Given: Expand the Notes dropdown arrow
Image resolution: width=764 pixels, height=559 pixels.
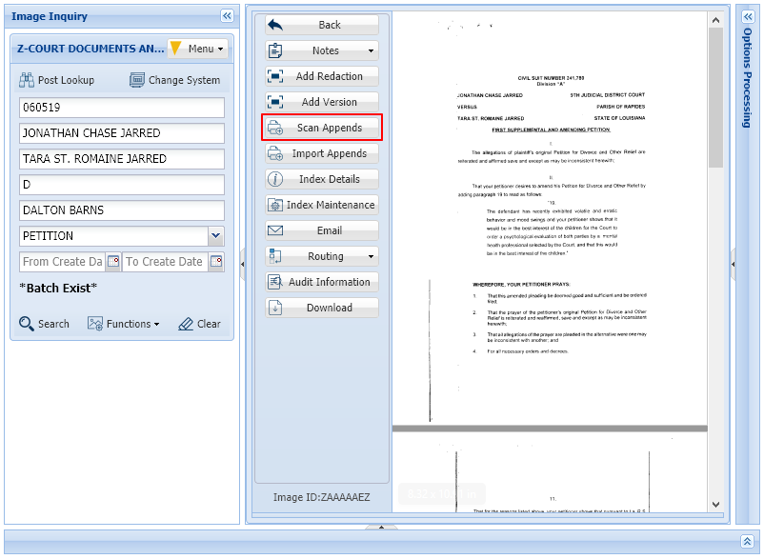Looking at the screenshot, I should pyautogui.click(x=371, y=50).
